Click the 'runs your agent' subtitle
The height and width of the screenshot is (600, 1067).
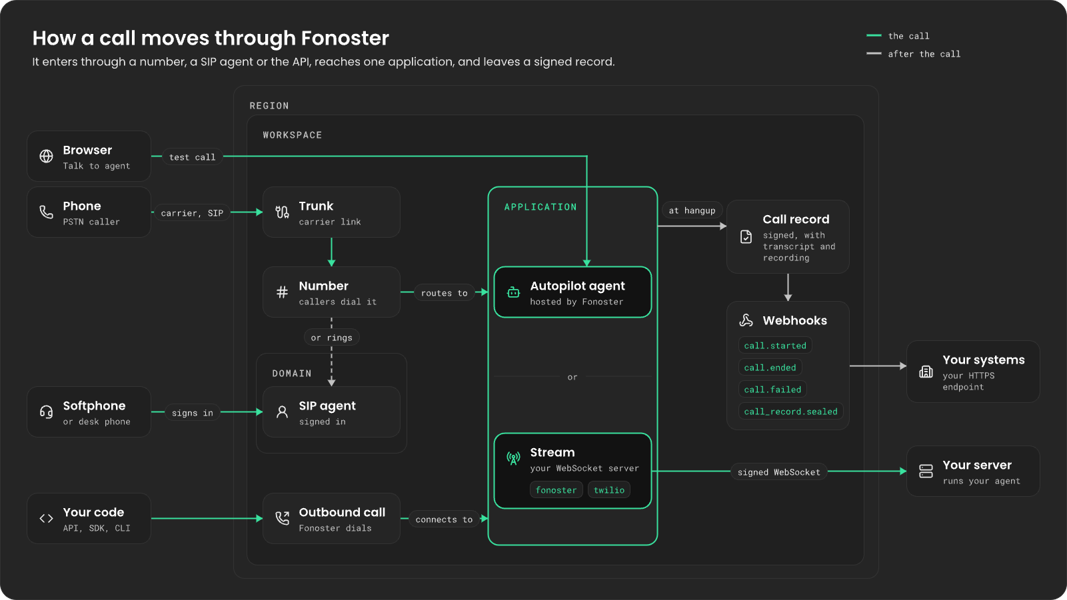point(981,481)
